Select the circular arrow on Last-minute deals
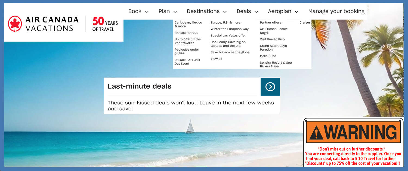This screenshot has width=408, height=171. coord(270,87)
